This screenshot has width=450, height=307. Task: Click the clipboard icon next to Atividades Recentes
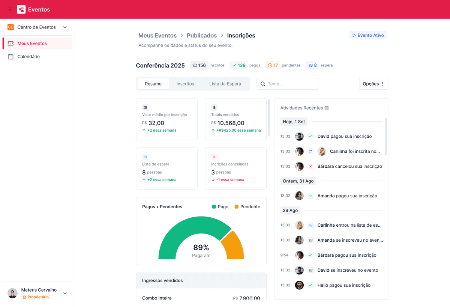[327, 108]
